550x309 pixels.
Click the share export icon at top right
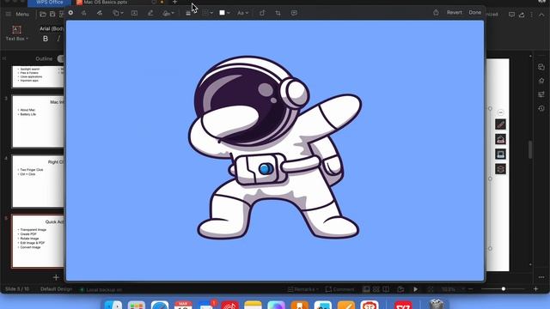click(x=522, y=15)
